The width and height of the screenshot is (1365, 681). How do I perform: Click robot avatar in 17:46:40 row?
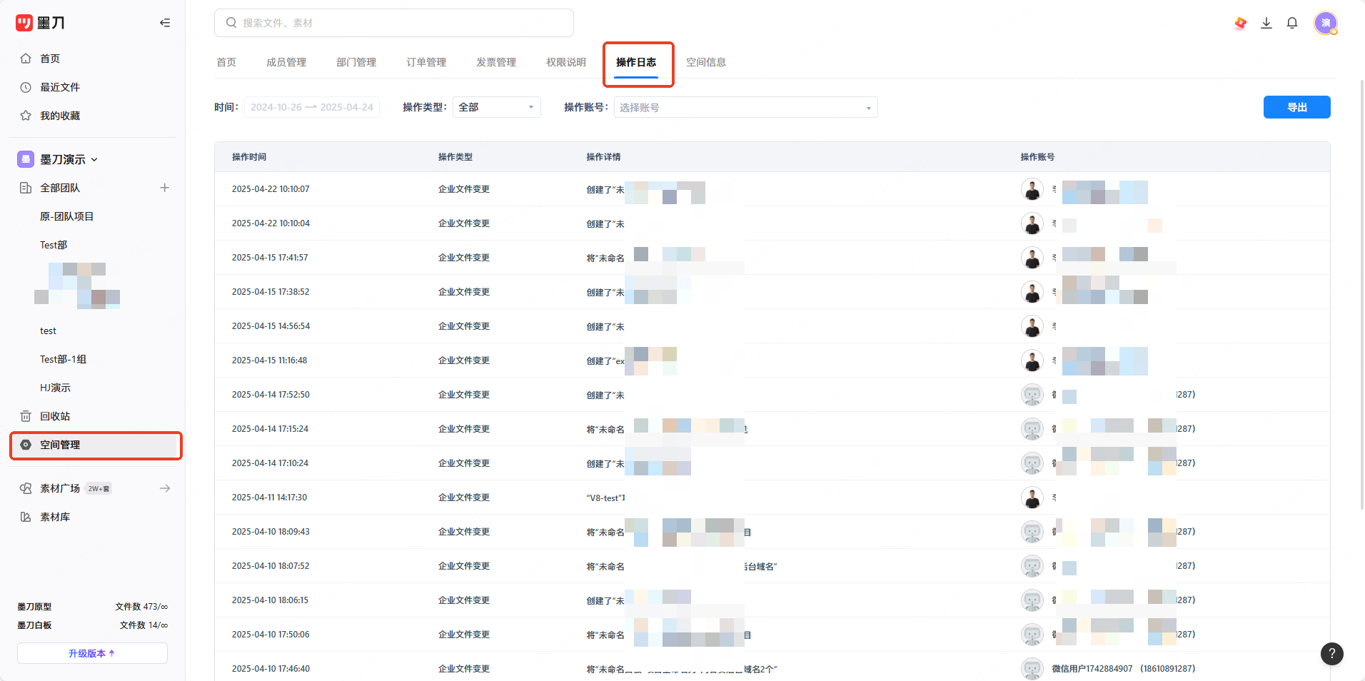1032,669
